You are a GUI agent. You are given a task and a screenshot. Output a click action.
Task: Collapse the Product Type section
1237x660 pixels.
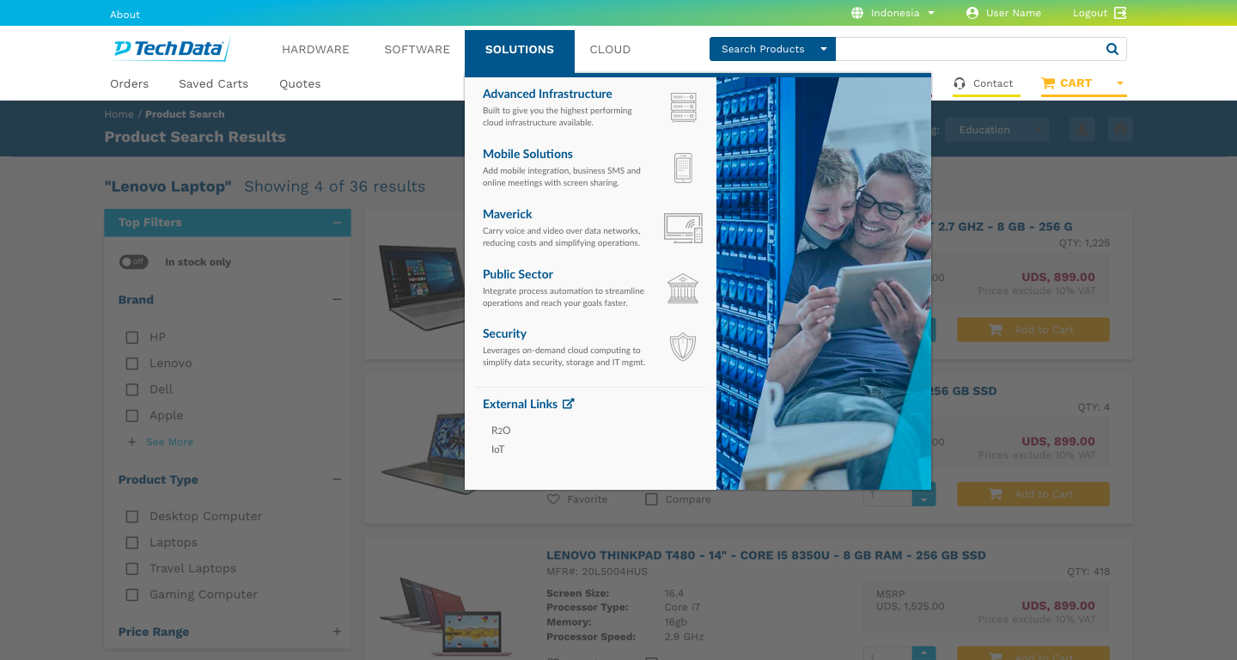coord(337,479)
